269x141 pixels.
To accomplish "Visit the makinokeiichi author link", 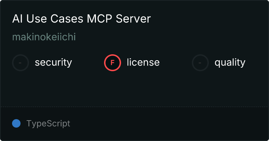I will point(44,37).
